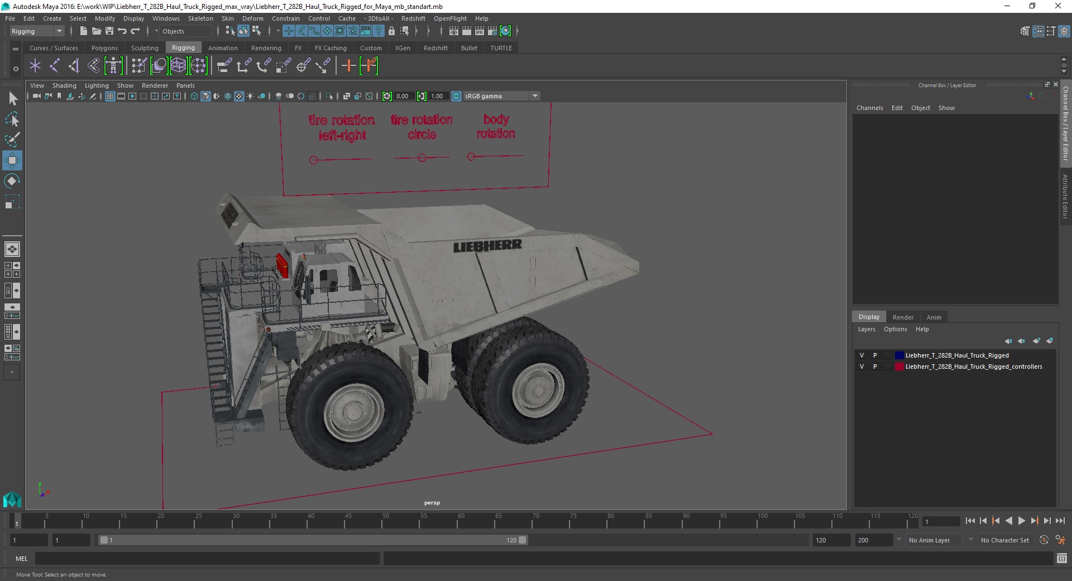Click the Single Perspective layout icon
This screenshot has width=1072, height=581.
tap(12, 249)
